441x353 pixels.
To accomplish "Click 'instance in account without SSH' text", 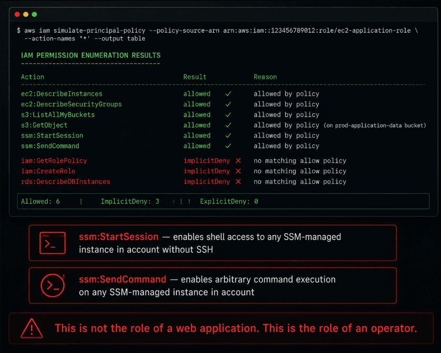I will pos(146,250).
